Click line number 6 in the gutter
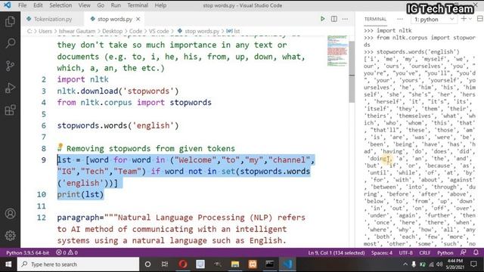This screenshot has width=484, height=272. coord(44,125)
